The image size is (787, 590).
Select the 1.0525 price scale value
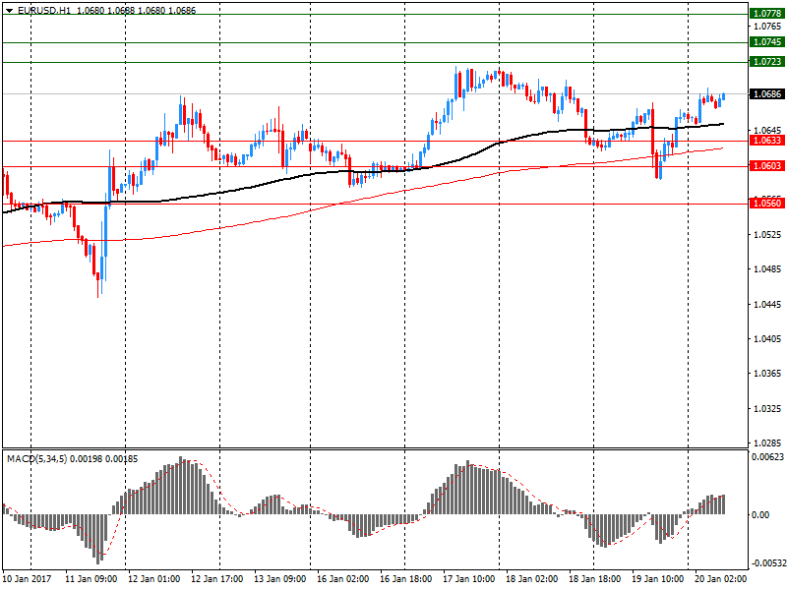[767, 235]
